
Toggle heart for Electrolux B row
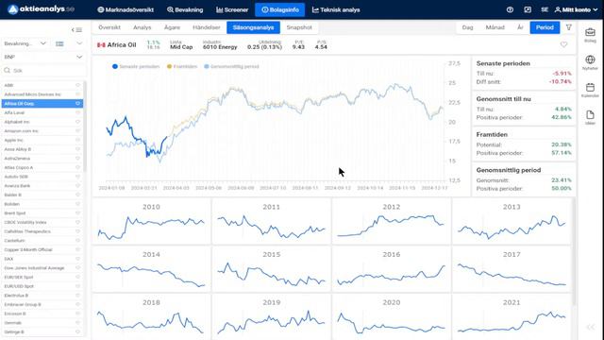(77, 296)
